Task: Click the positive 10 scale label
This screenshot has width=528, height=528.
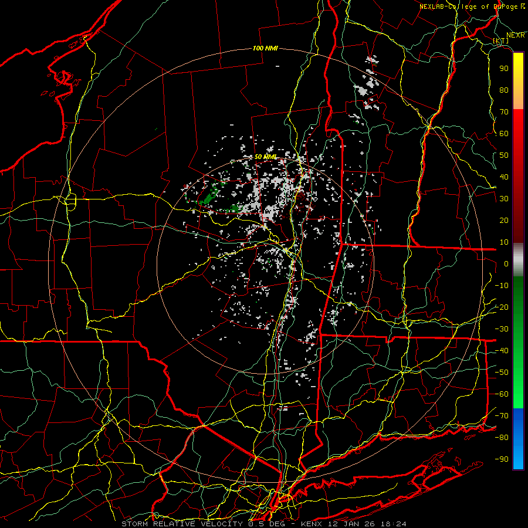Action: [x=504, y=242]
